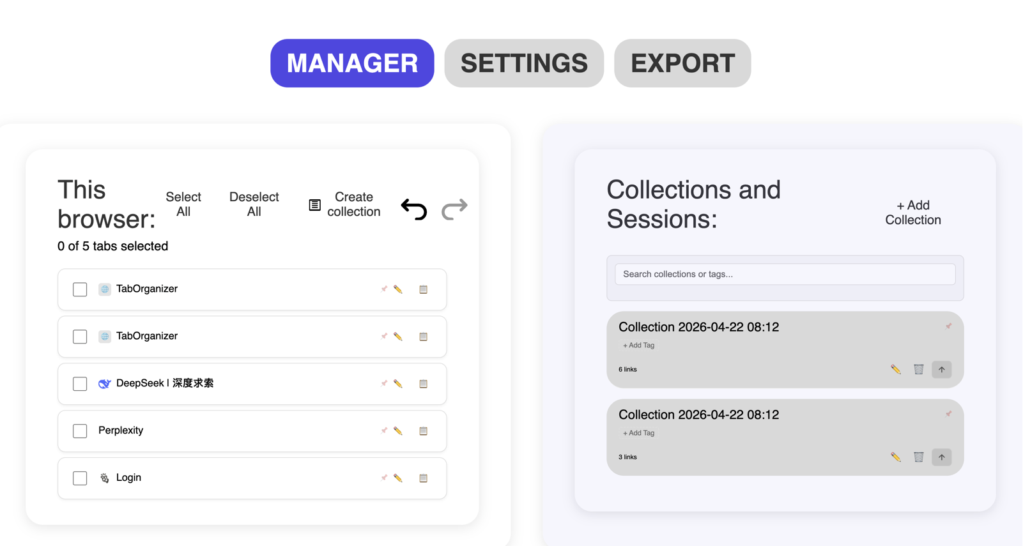Create collection from selected tabs
The image size is (1023, 546).
pyautogui.click(x=345, y=204)
